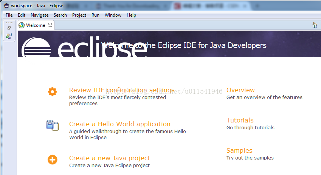Viewport: 321px width, 175px height.
Task: Click the Hello World notepad icon
Action: (53, 125)
